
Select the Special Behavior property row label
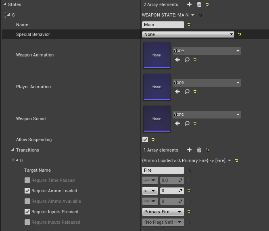click(x=33, y=34)
